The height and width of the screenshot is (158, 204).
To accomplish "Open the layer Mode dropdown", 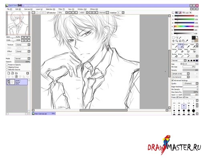I will 22,59.
